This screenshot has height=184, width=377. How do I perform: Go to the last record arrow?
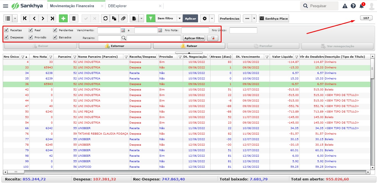(x=52, y=18)
